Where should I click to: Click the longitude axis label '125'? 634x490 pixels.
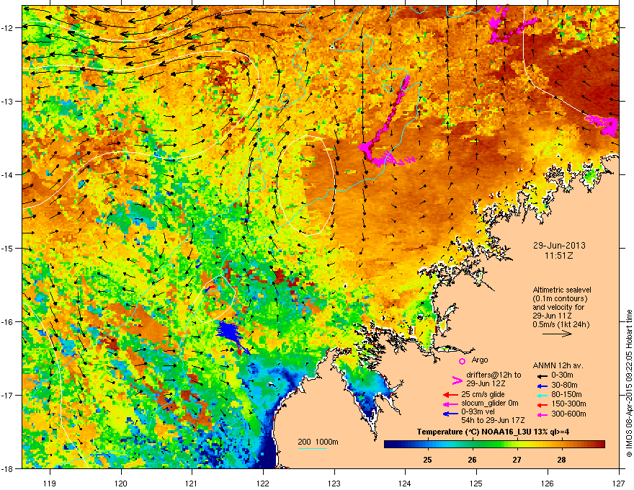click(x=476, y=483)
